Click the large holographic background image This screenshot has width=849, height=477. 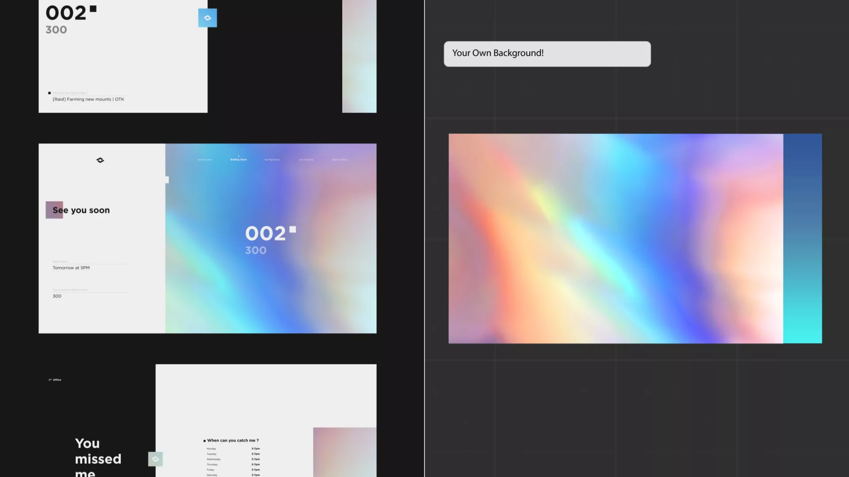coord(616,238)
